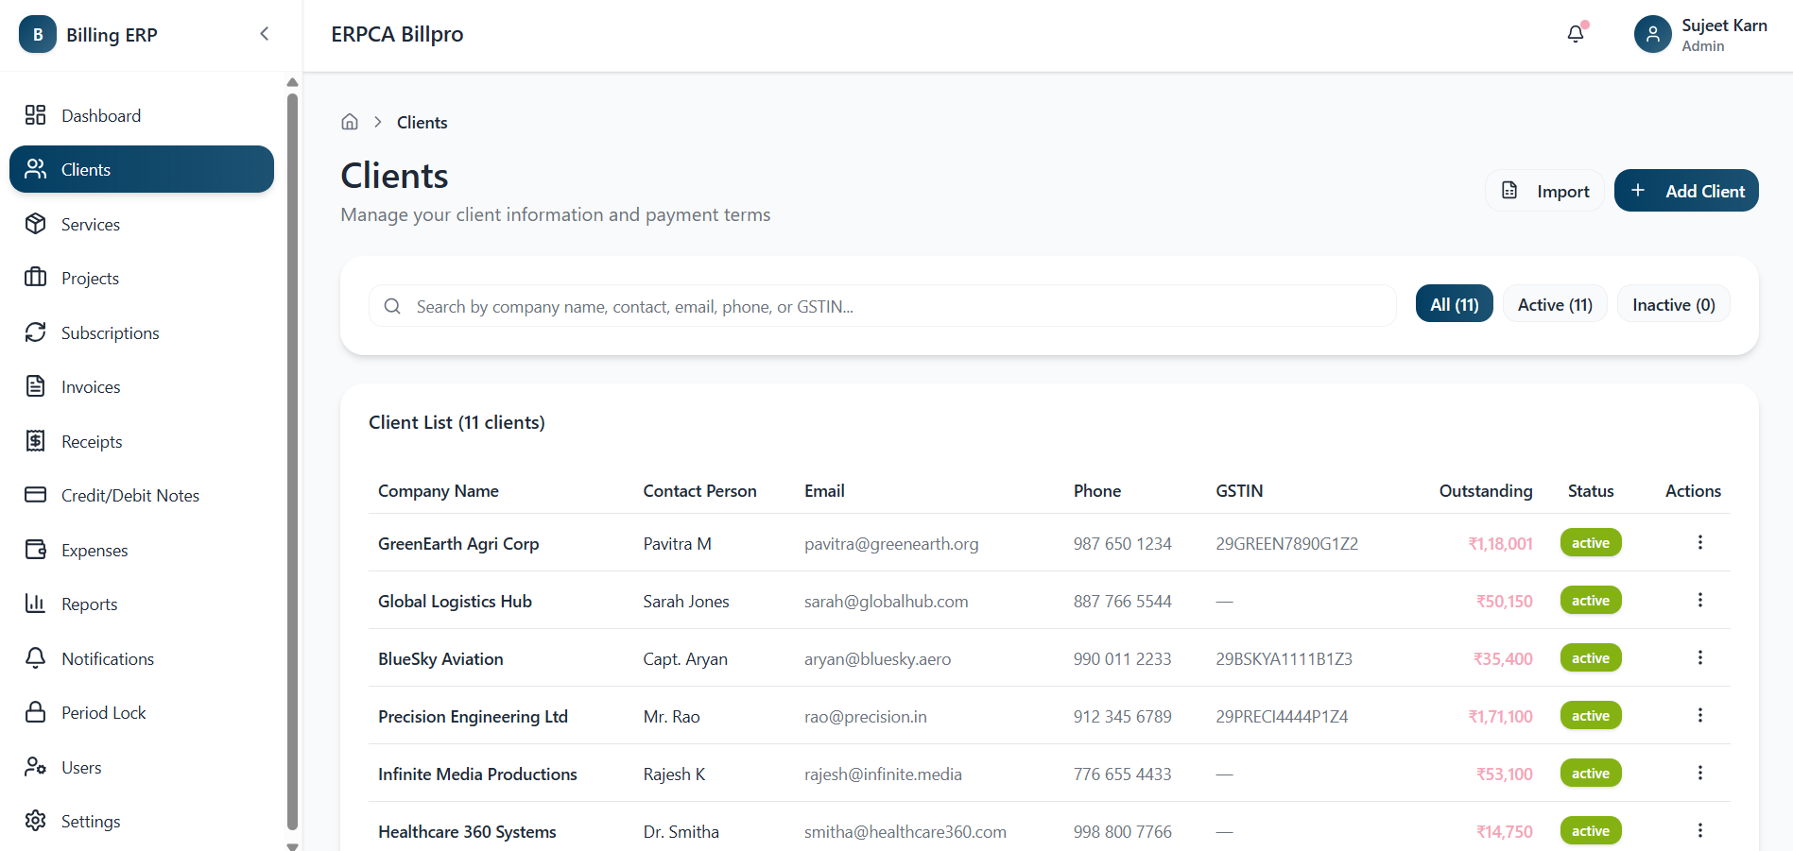Open Period Lock in sidebar
The width and height of the screenshot is (1793, 851).
coord(103,712)
